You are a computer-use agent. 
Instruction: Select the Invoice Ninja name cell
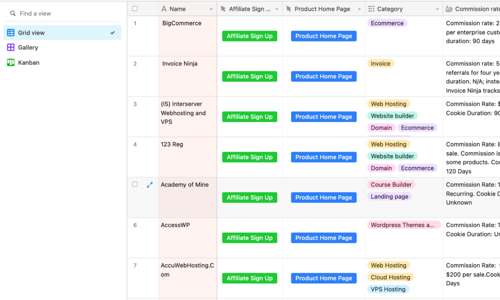pos(188,77)
